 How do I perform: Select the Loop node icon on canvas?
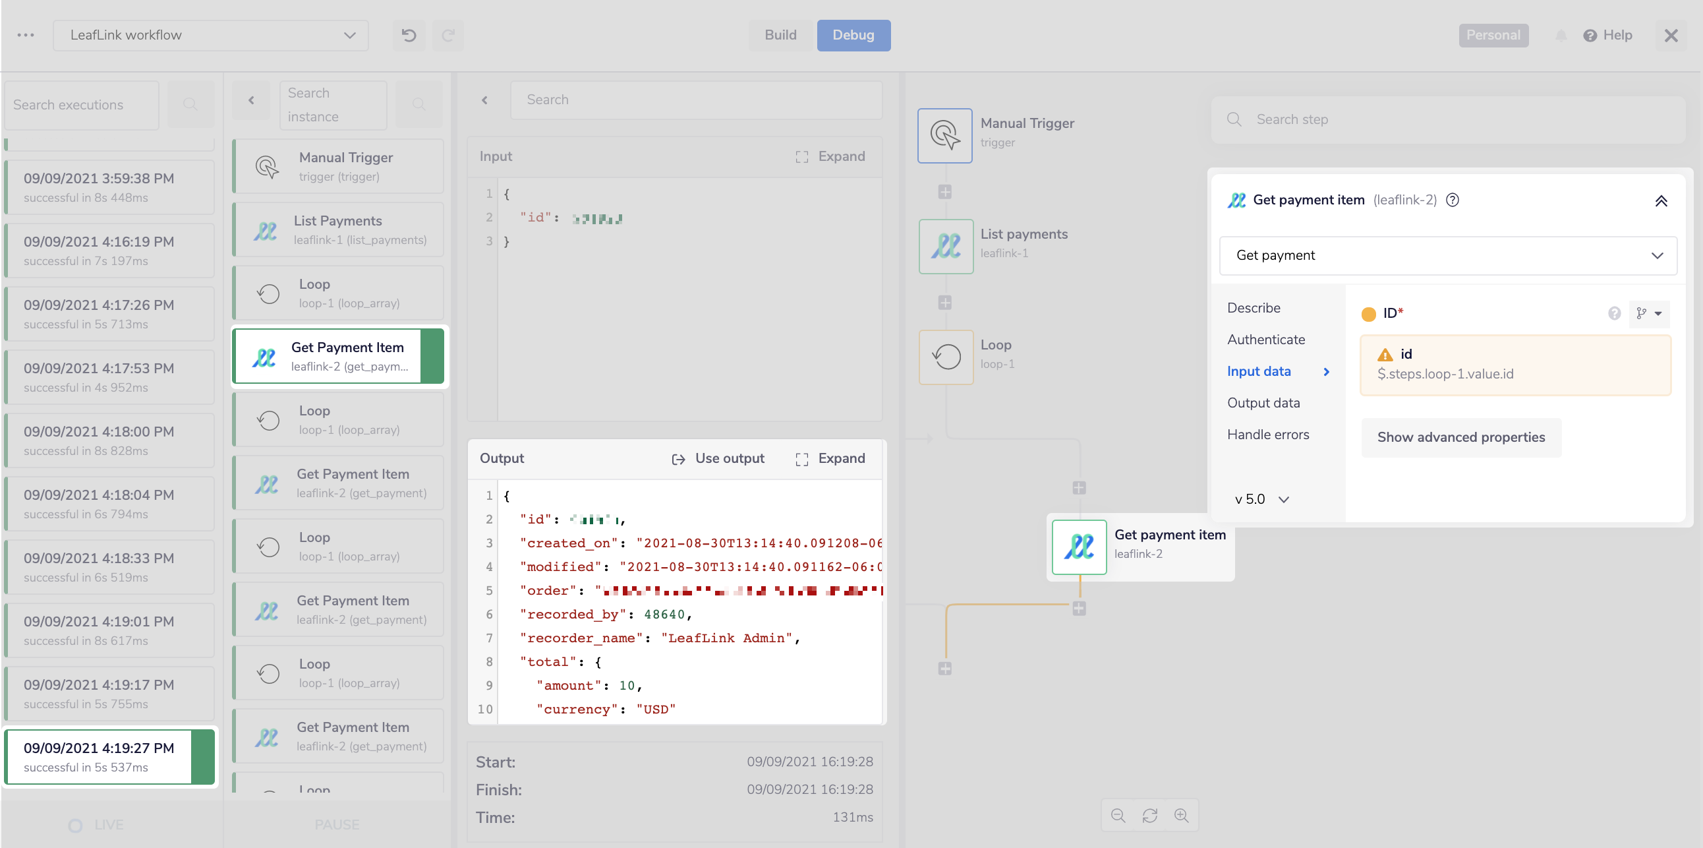(945, 357)
